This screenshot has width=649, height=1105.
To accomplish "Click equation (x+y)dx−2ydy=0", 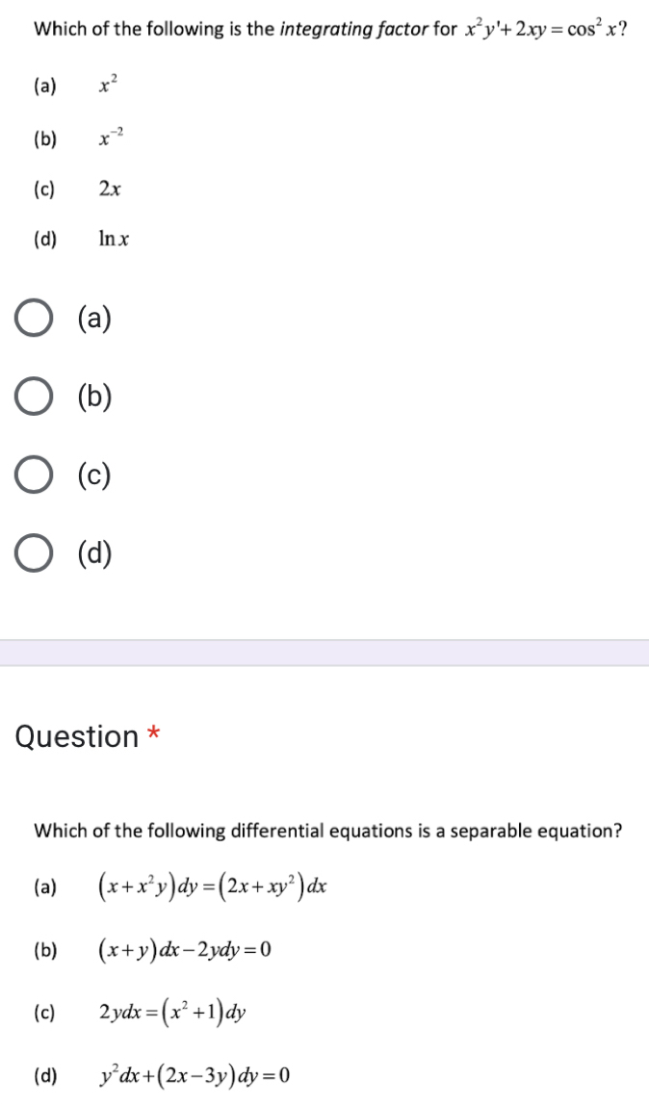I will tap(184, 951).
